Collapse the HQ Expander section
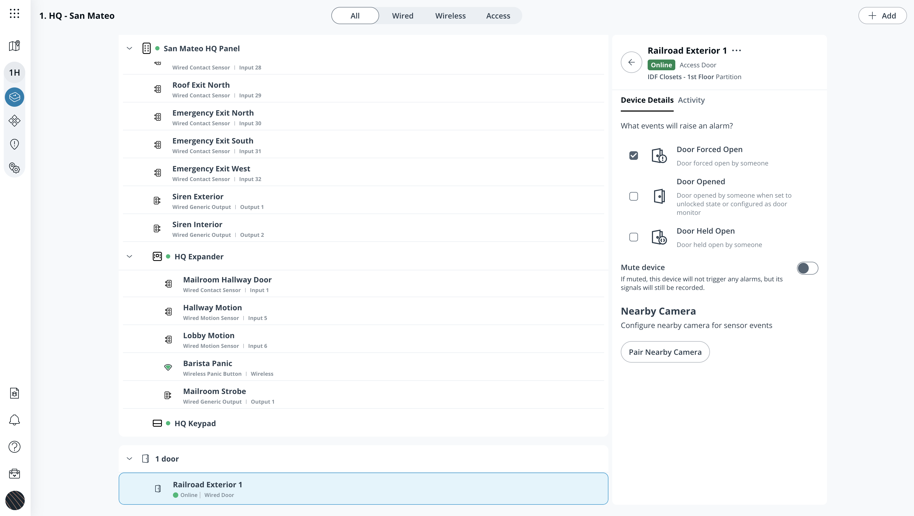914x516 pixels. click(x=129, y=257)
